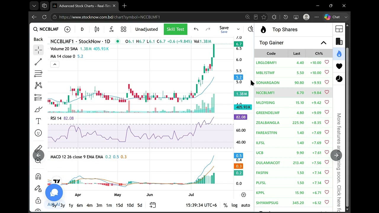Open SONARGAON from Top Gainer list
This screenshot has height=213, width=379.
tap(268, 83)
